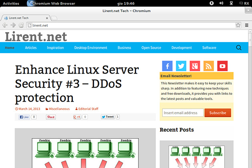Close the Lirent.net Tech tab
This screenshot has width=252, height=168.
pos(47,18)
